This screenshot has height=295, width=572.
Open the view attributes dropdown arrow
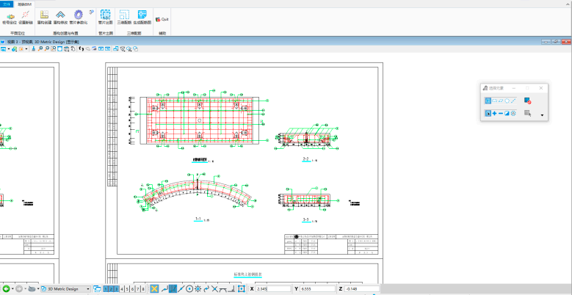[x=8, y=49]
